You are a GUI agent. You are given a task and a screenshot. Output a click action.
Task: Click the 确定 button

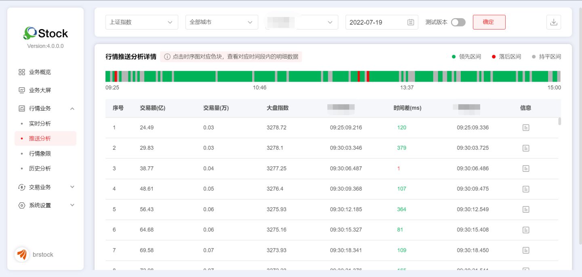click(489, 22)
